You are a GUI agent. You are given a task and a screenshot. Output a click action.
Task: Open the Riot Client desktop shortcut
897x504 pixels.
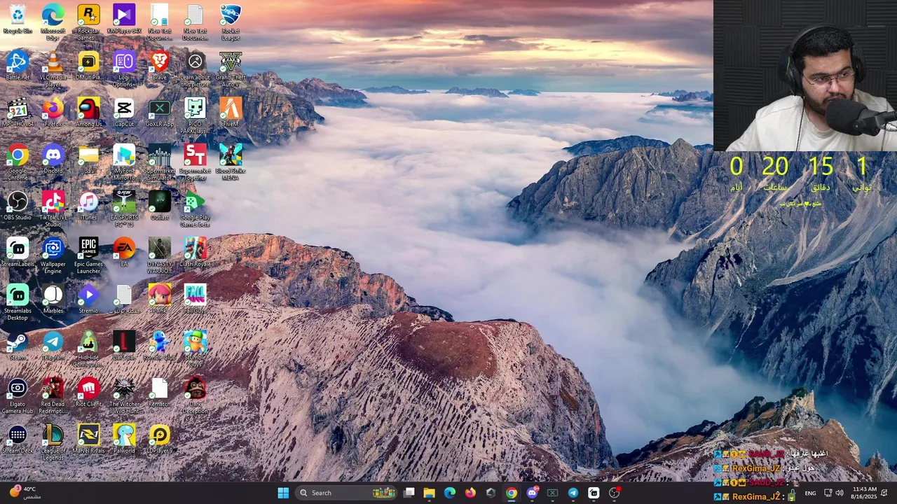point(88,393)
